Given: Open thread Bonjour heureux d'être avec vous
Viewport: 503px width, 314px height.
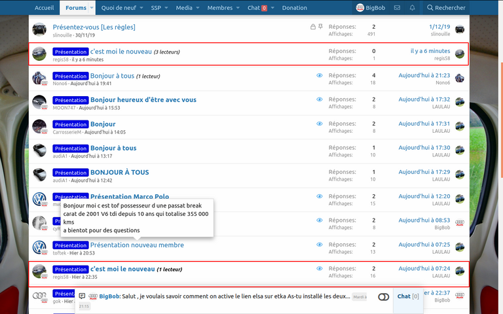Looking at the screenshot, I should [x=143, y=99].
